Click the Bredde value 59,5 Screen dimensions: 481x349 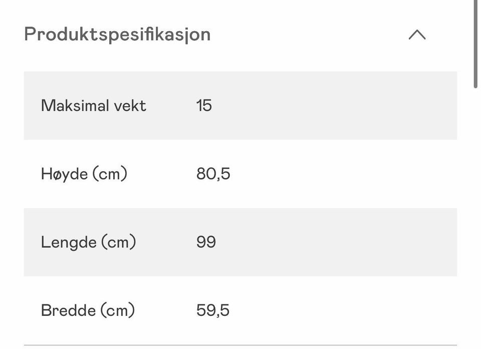[x=213, y=310]
